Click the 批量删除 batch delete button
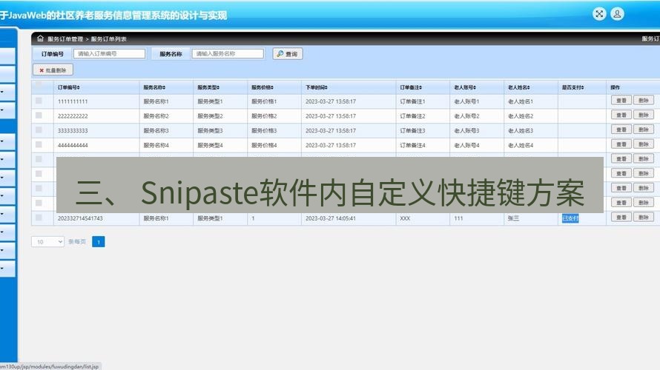660x370 pixels. 53,70
